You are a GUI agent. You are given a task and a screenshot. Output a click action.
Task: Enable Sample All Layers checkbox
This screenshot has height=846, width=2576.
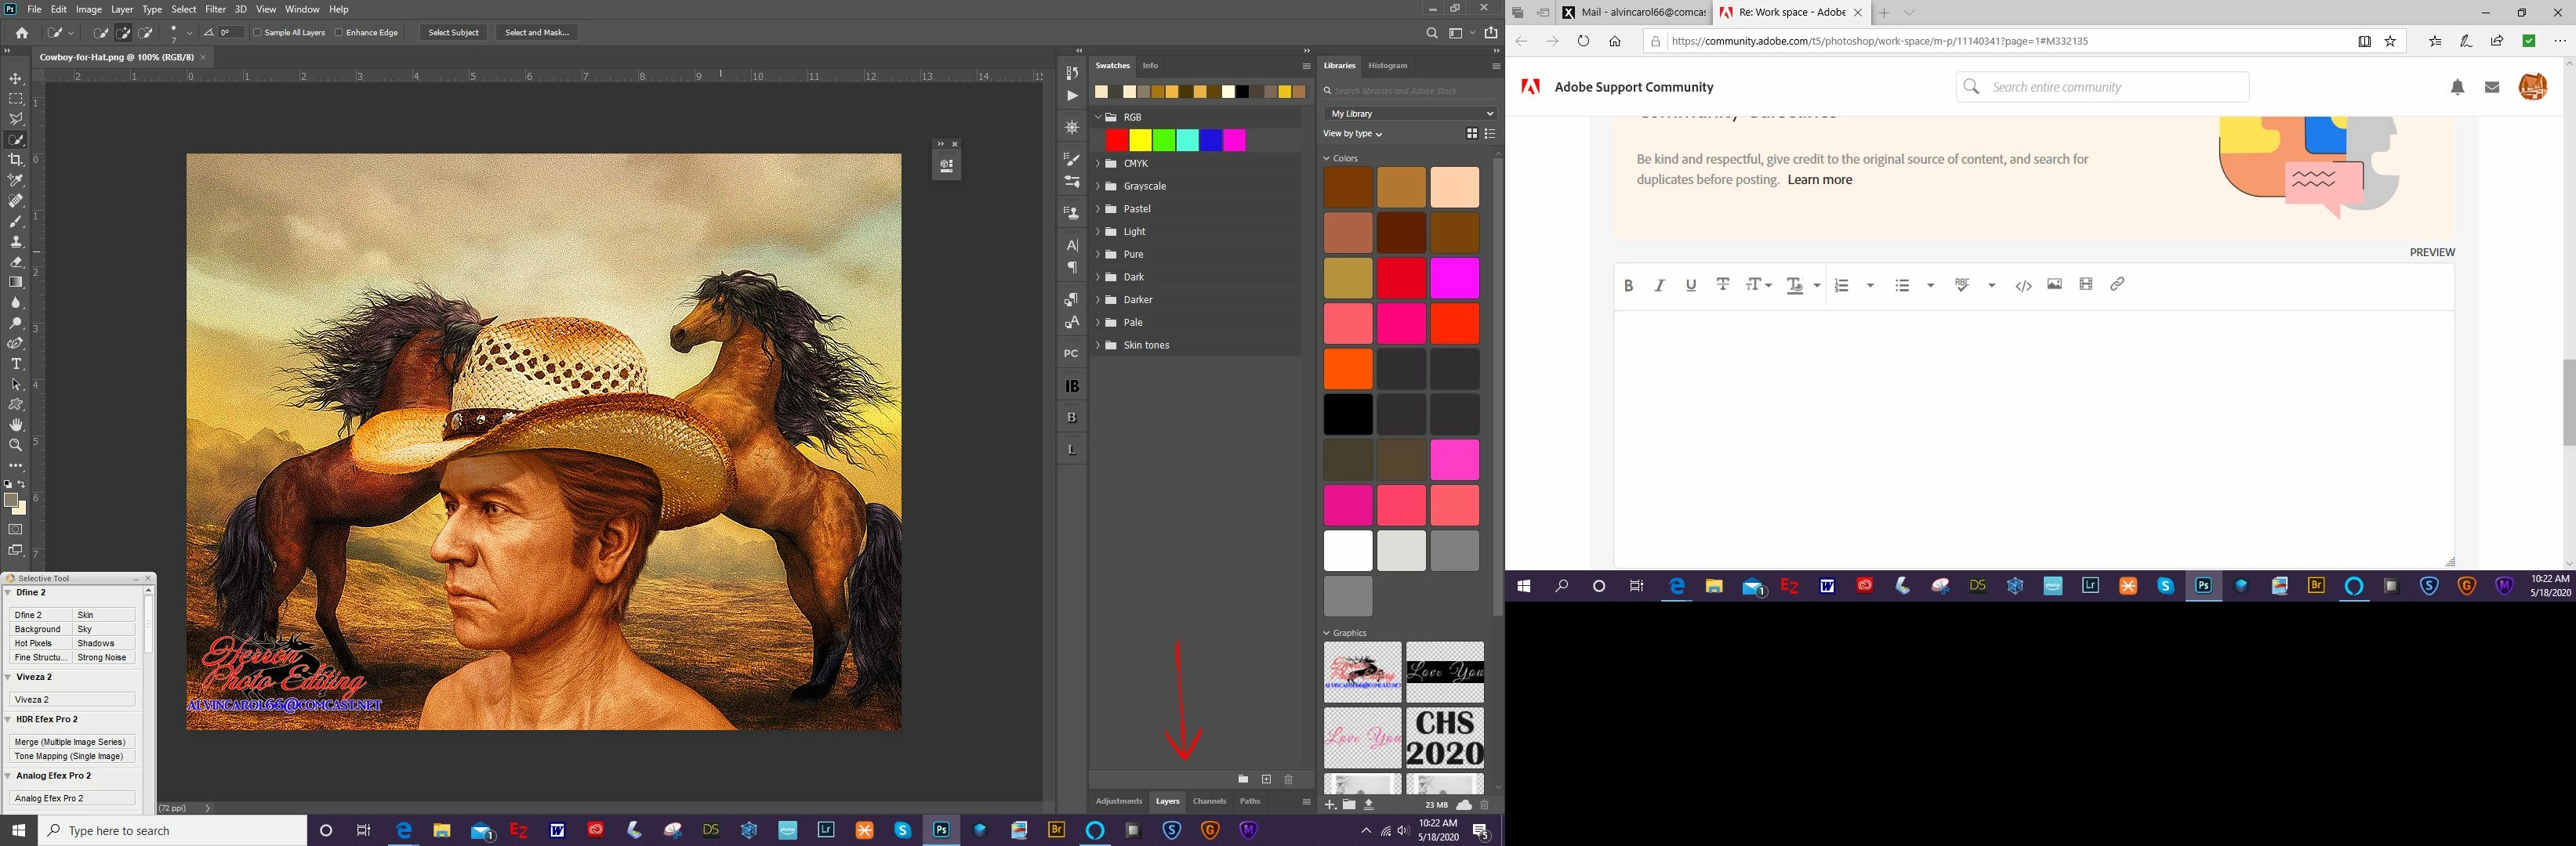(x=257, y=33)
